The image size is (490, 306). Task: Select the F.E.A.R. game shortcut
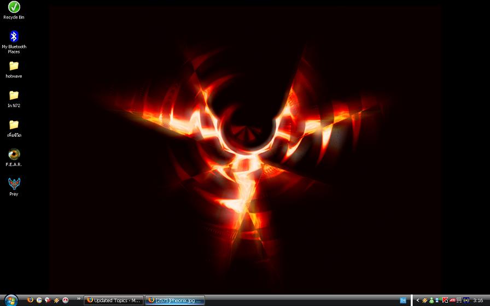[14, 158]
